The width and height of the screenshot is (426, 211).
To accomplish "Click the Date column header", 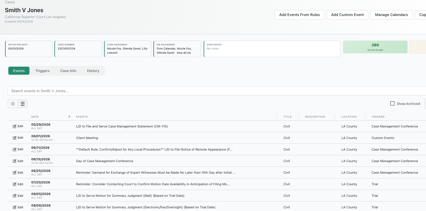I will pos(35,117).
